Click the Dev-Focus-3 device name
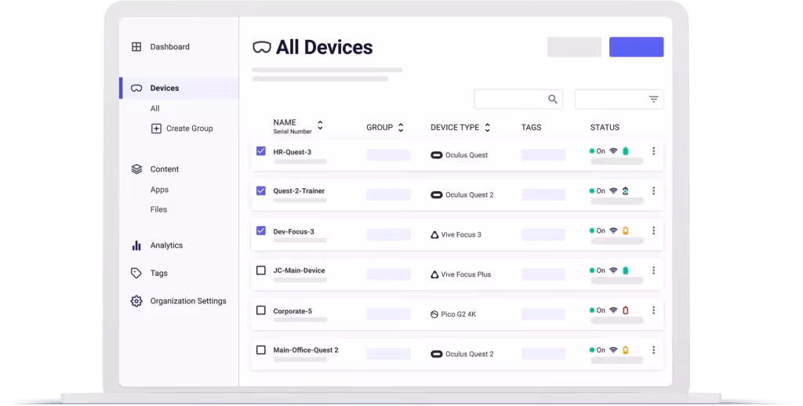The image size is (803, 406). pos(293,231)
